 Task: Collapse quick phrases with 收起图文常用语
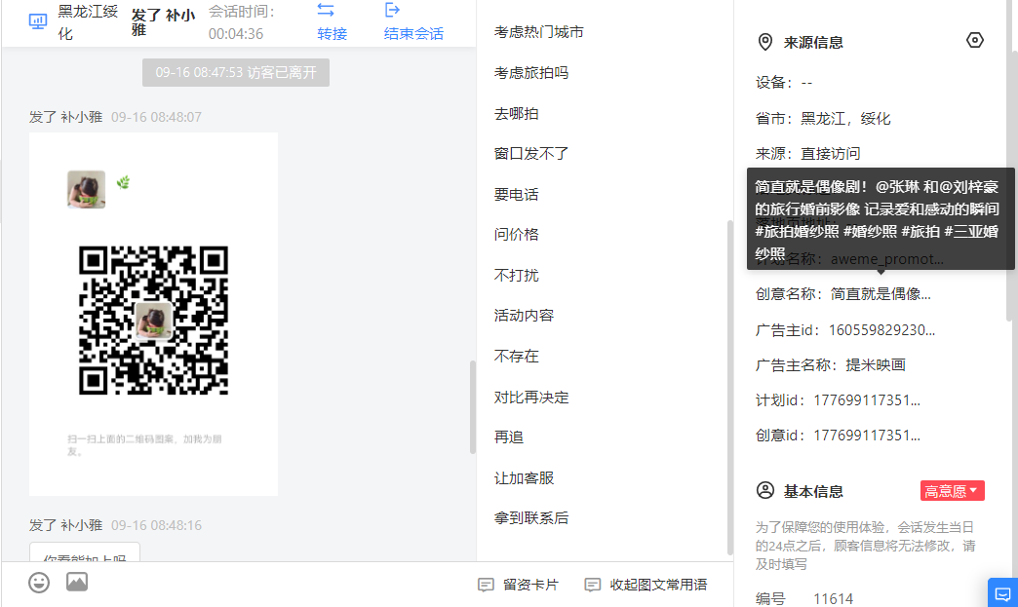click(646, 585)
